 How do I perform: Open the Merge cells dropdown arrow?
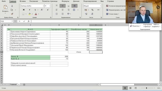click(78, 10)
